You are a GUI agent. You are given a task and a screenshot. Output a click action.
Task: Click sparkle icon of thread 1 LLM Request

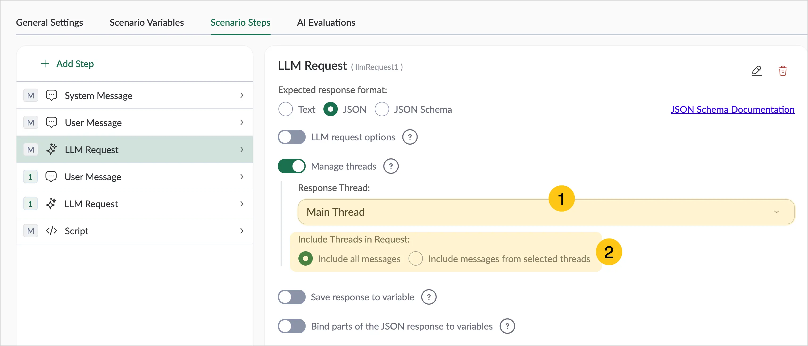(51, 204)
